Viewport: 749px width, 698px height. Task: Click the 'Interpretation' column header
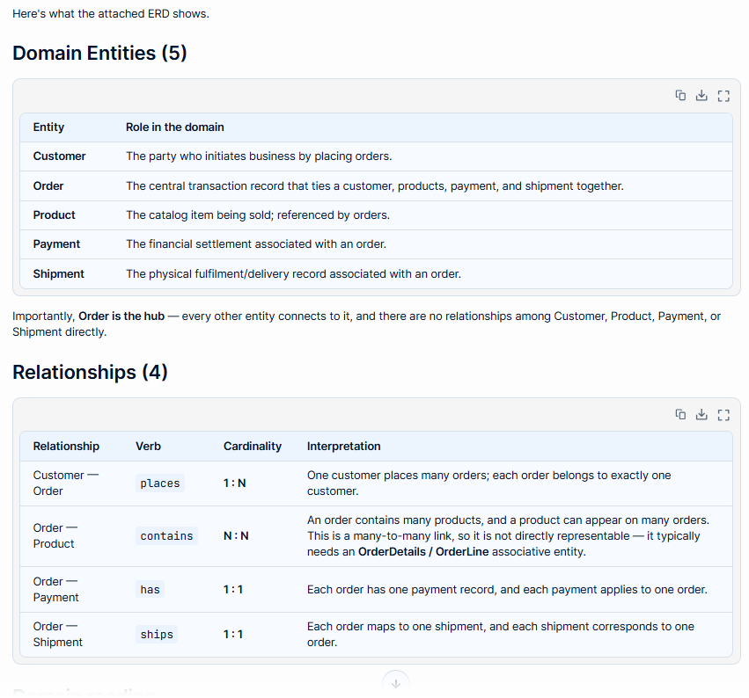343,446
